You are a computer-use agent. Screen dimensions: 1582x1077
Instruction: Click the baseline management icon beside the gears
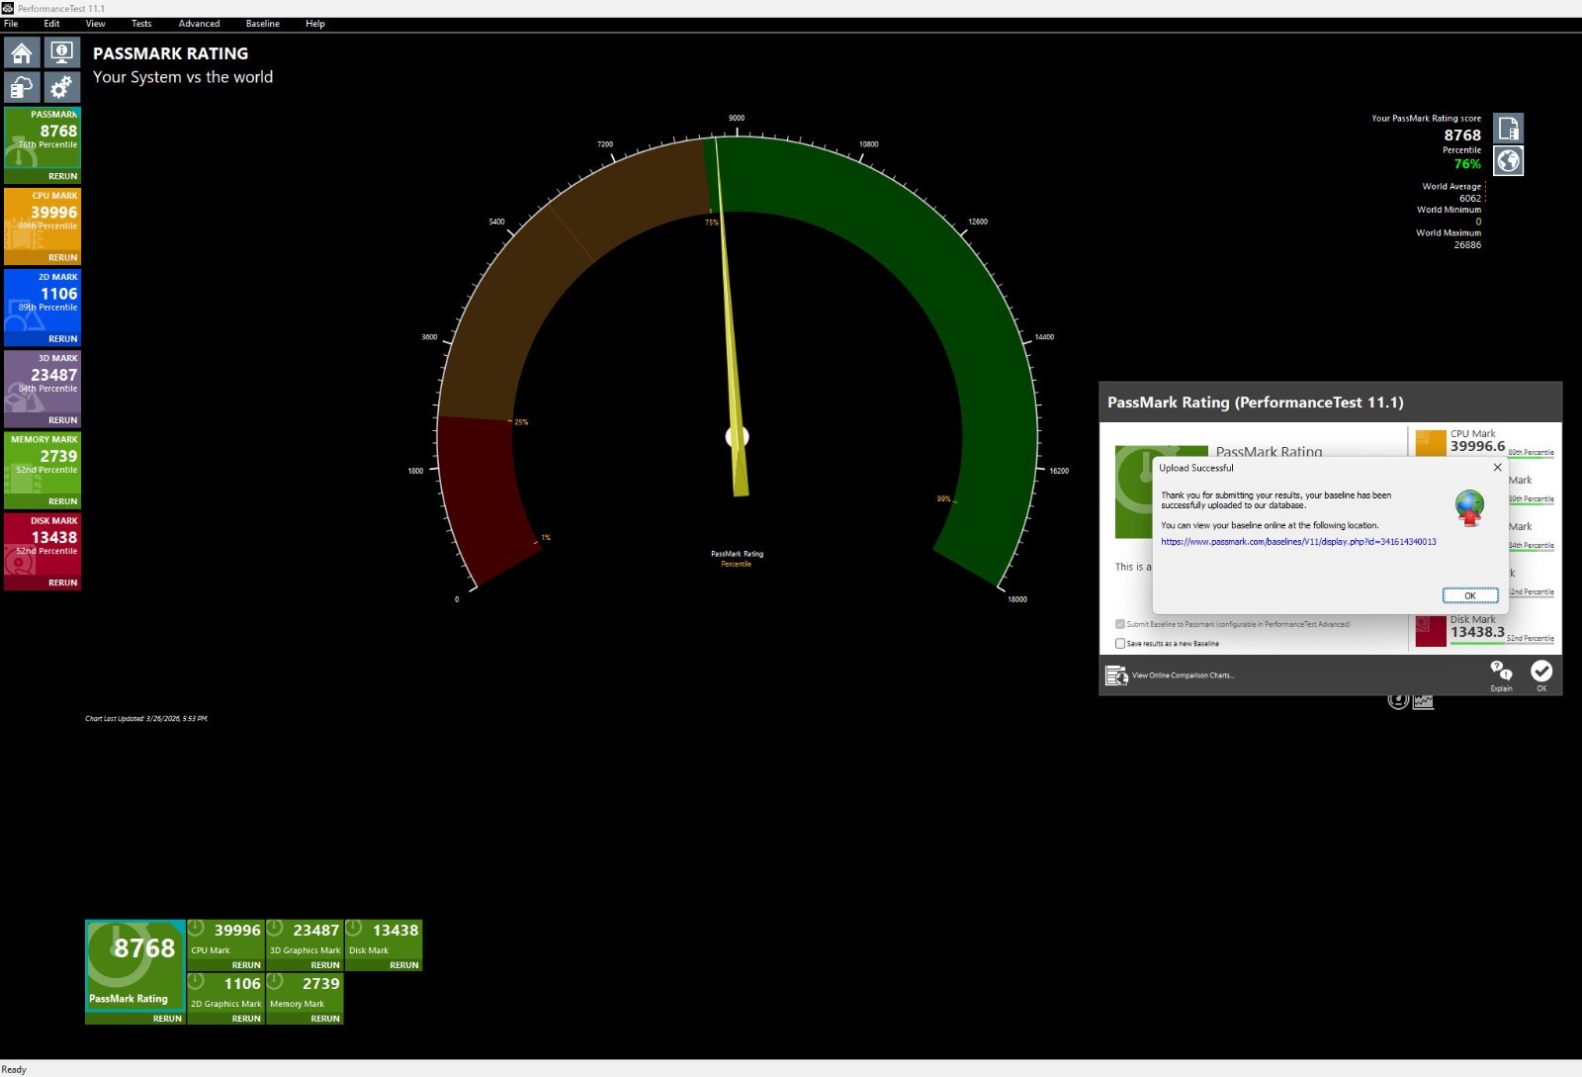(22, 87)
